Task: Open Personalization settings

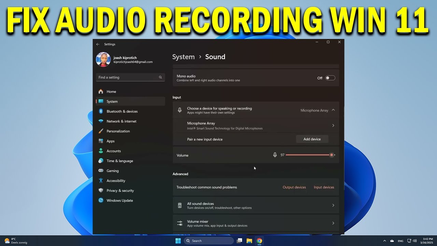Action: [x=130, y=131]
